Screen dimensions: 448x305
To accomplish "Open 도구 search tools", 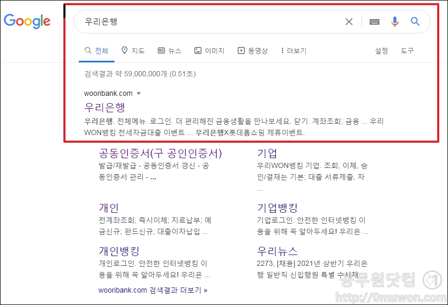I will point(407,51).
